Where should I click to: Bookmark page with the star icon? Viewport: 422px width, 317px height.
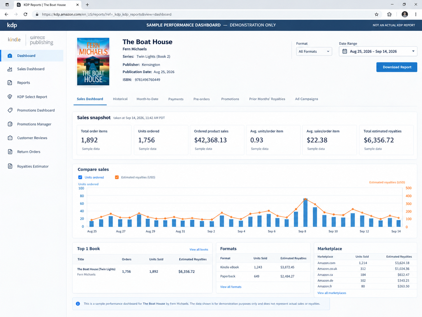tap(377, 14)
